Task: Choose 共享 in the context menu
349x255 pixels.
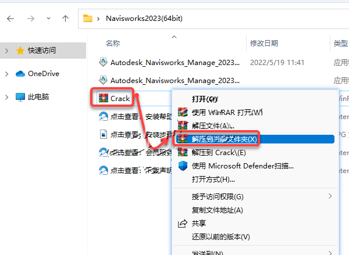Action: [x=199, y=223]
